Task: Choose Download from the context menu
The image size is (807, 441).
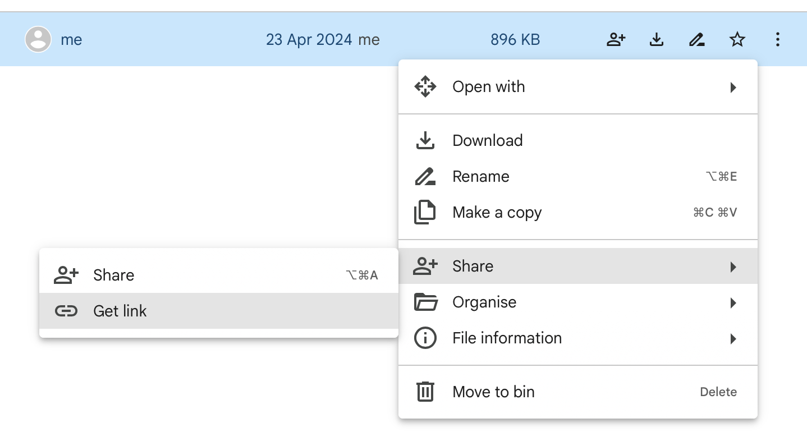Action: tap(578, 141)
